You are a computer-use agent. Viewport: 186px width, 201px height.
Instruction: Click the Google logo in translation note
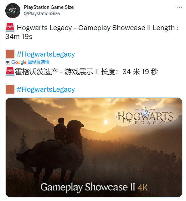pos(19,62)
